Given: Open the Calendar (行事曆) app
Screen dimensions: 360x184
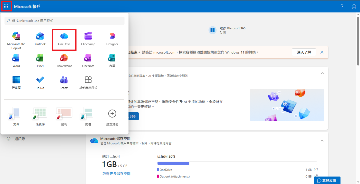Looking at the screenshot, I should [16, 83].
